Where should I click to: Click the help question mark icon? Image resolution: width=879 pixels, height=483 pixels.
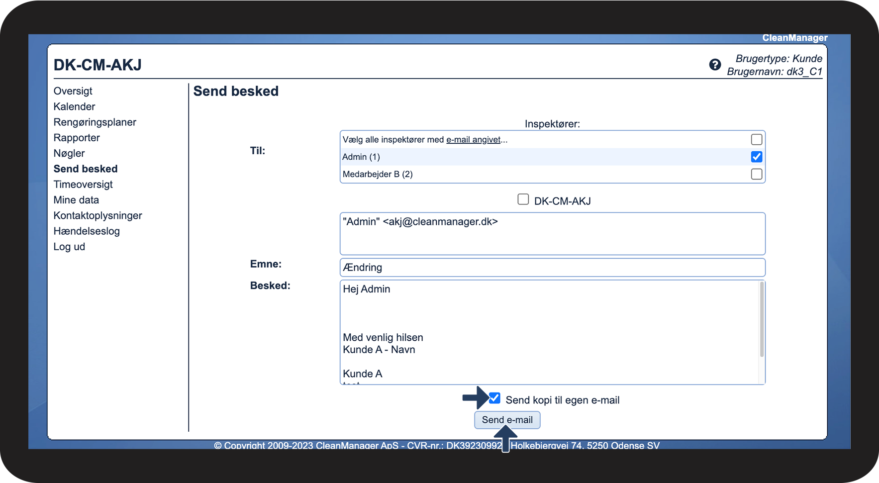(x=715, y=65)
